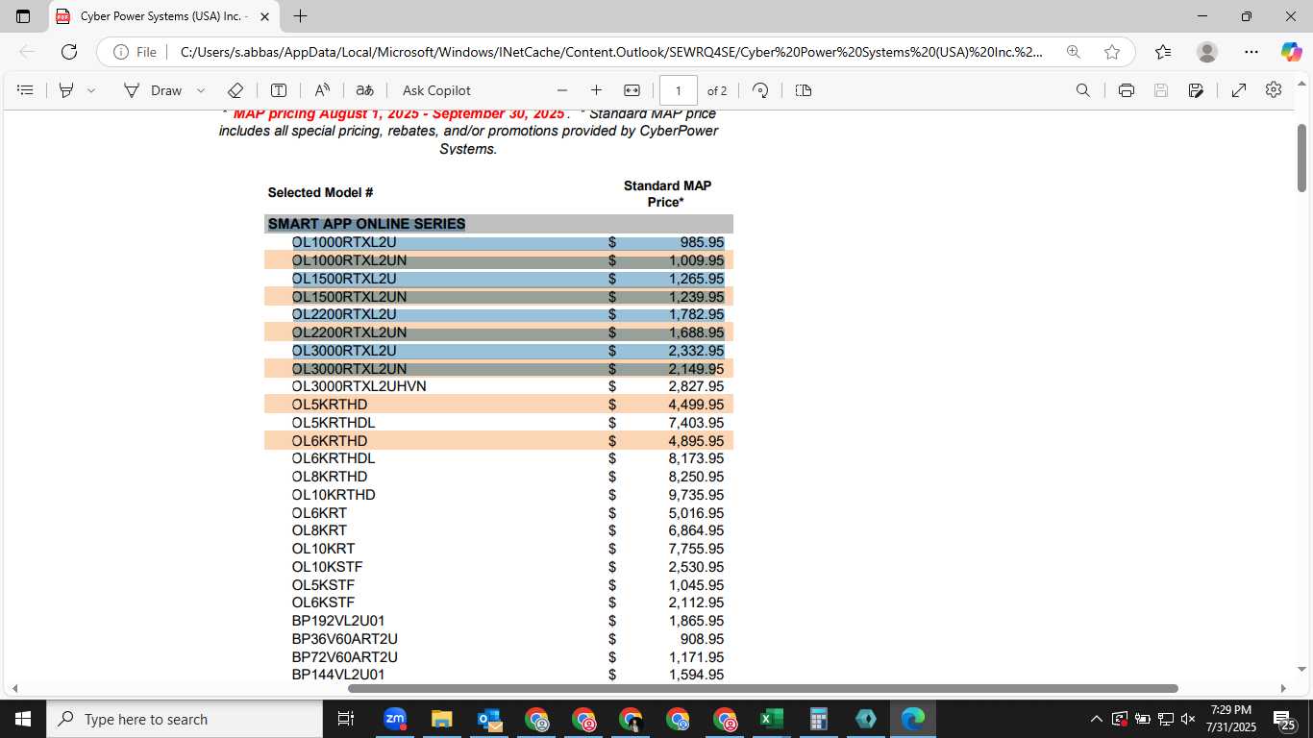Search within the PDF document
1313x738 pixels.
point(1083,90)
